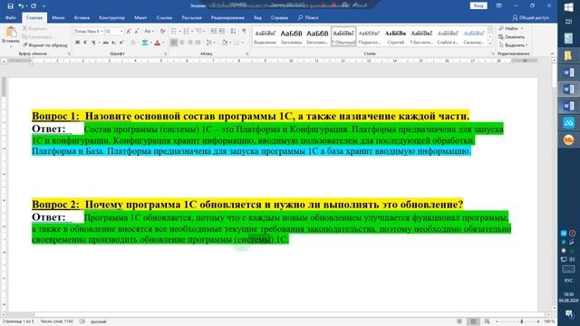Expand the Стили gallery with the More arrow
This screenshot has height=326, width=580.
(x=490, y=44)
